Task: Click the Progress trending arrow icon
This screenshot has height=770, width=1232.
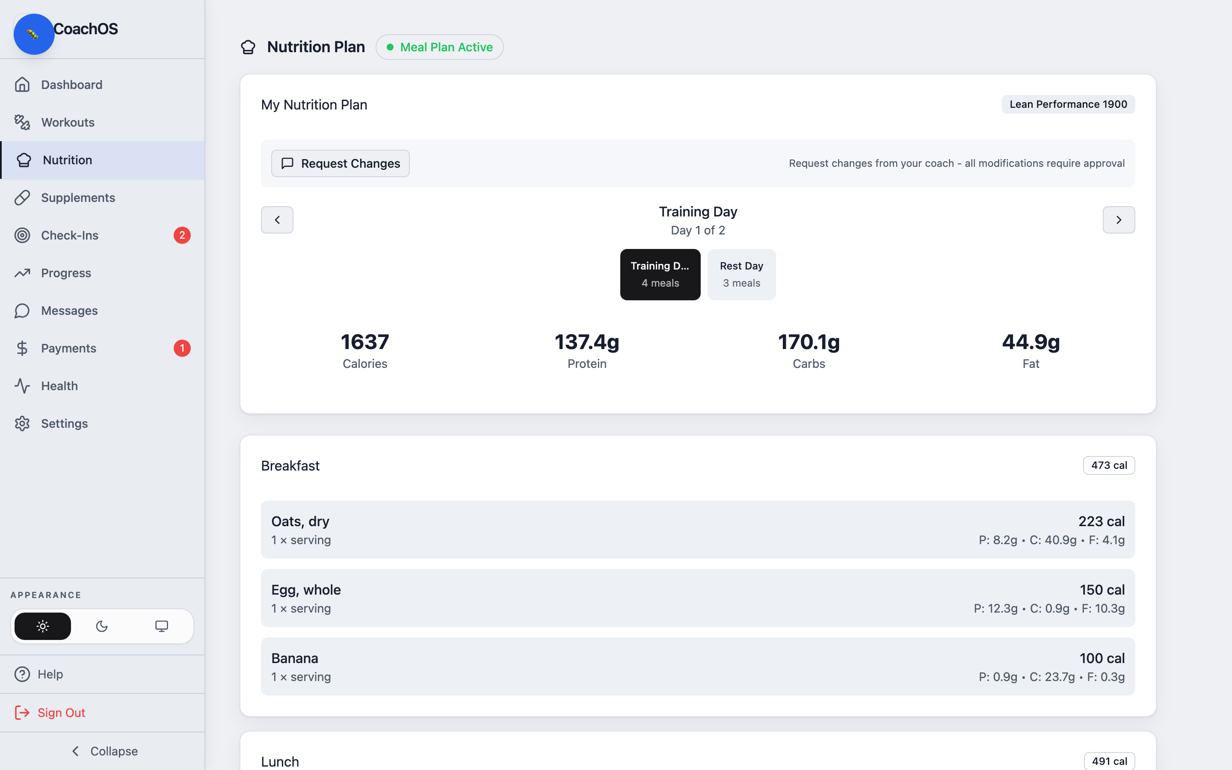Action: pos(22,273)
